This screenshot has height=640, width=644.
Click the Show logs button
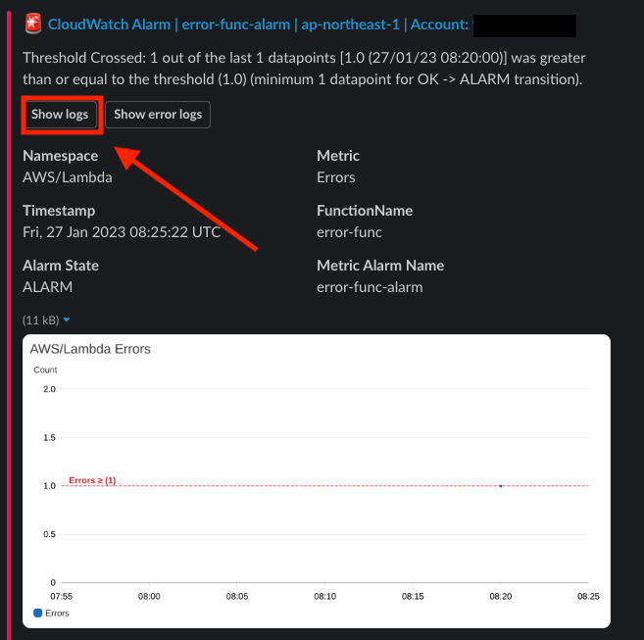click(x=60, y=115)
